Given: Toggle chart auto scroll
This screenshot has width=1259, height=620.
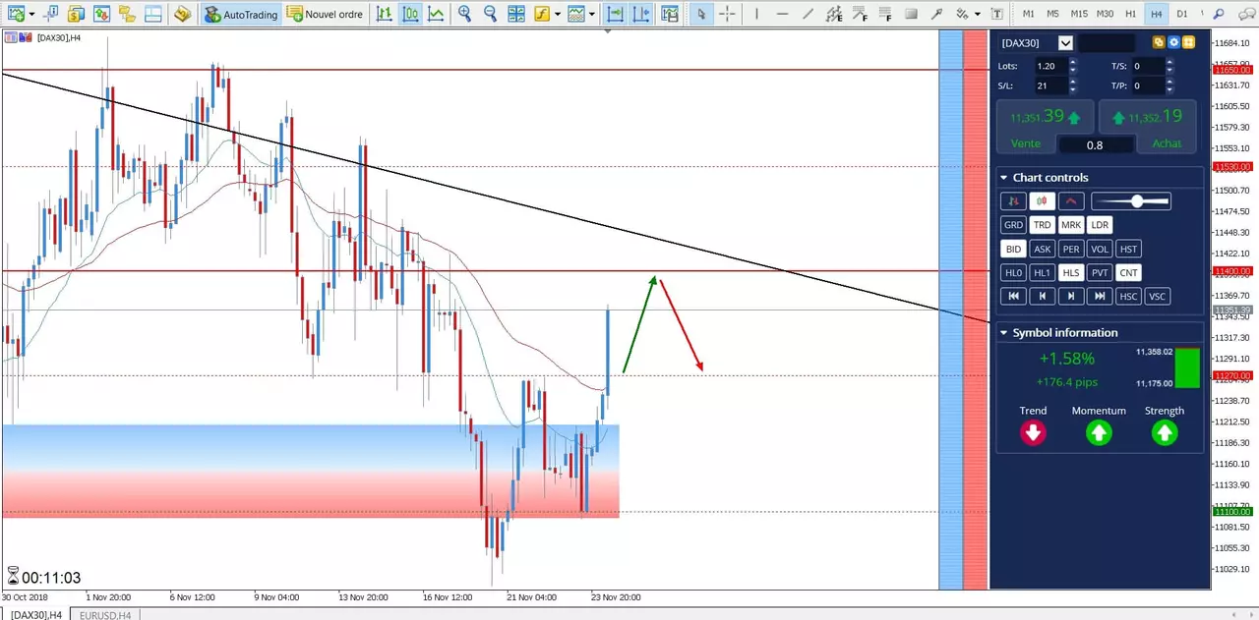Looking at the screenshot, I should [616, 14].
